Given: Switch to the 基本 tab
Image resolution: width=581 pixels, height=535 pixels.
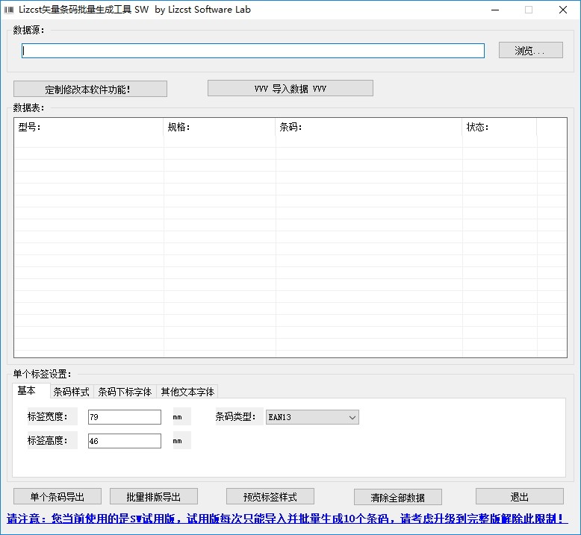Looking at the screenshot, I should point(31,390).
